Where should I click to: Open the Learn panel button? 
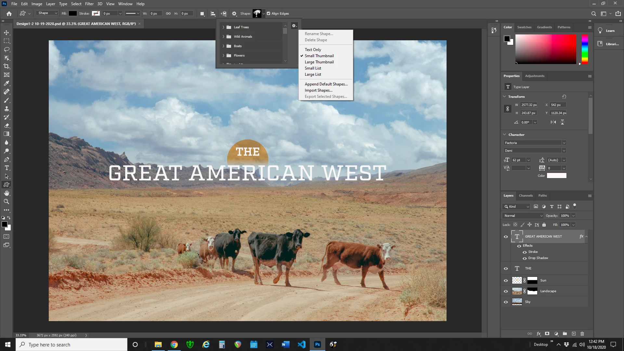[x=606, y=31]
